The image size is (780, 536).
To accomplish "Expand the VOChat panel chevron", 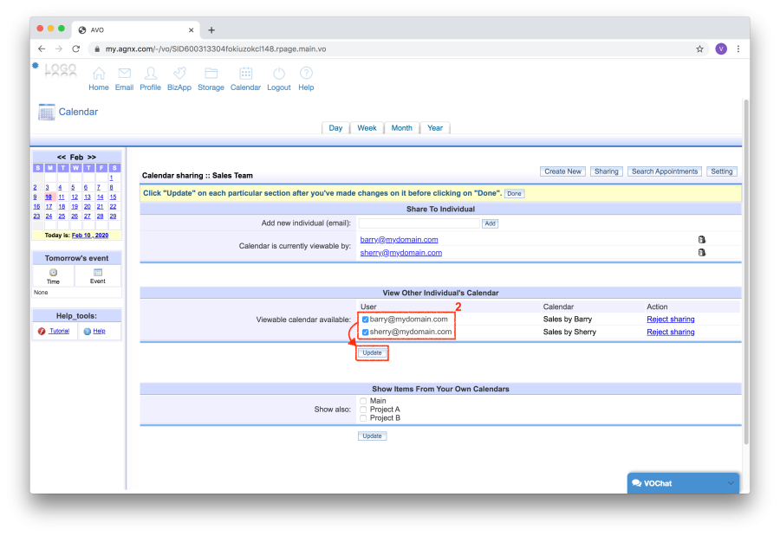I will [730, 483].
